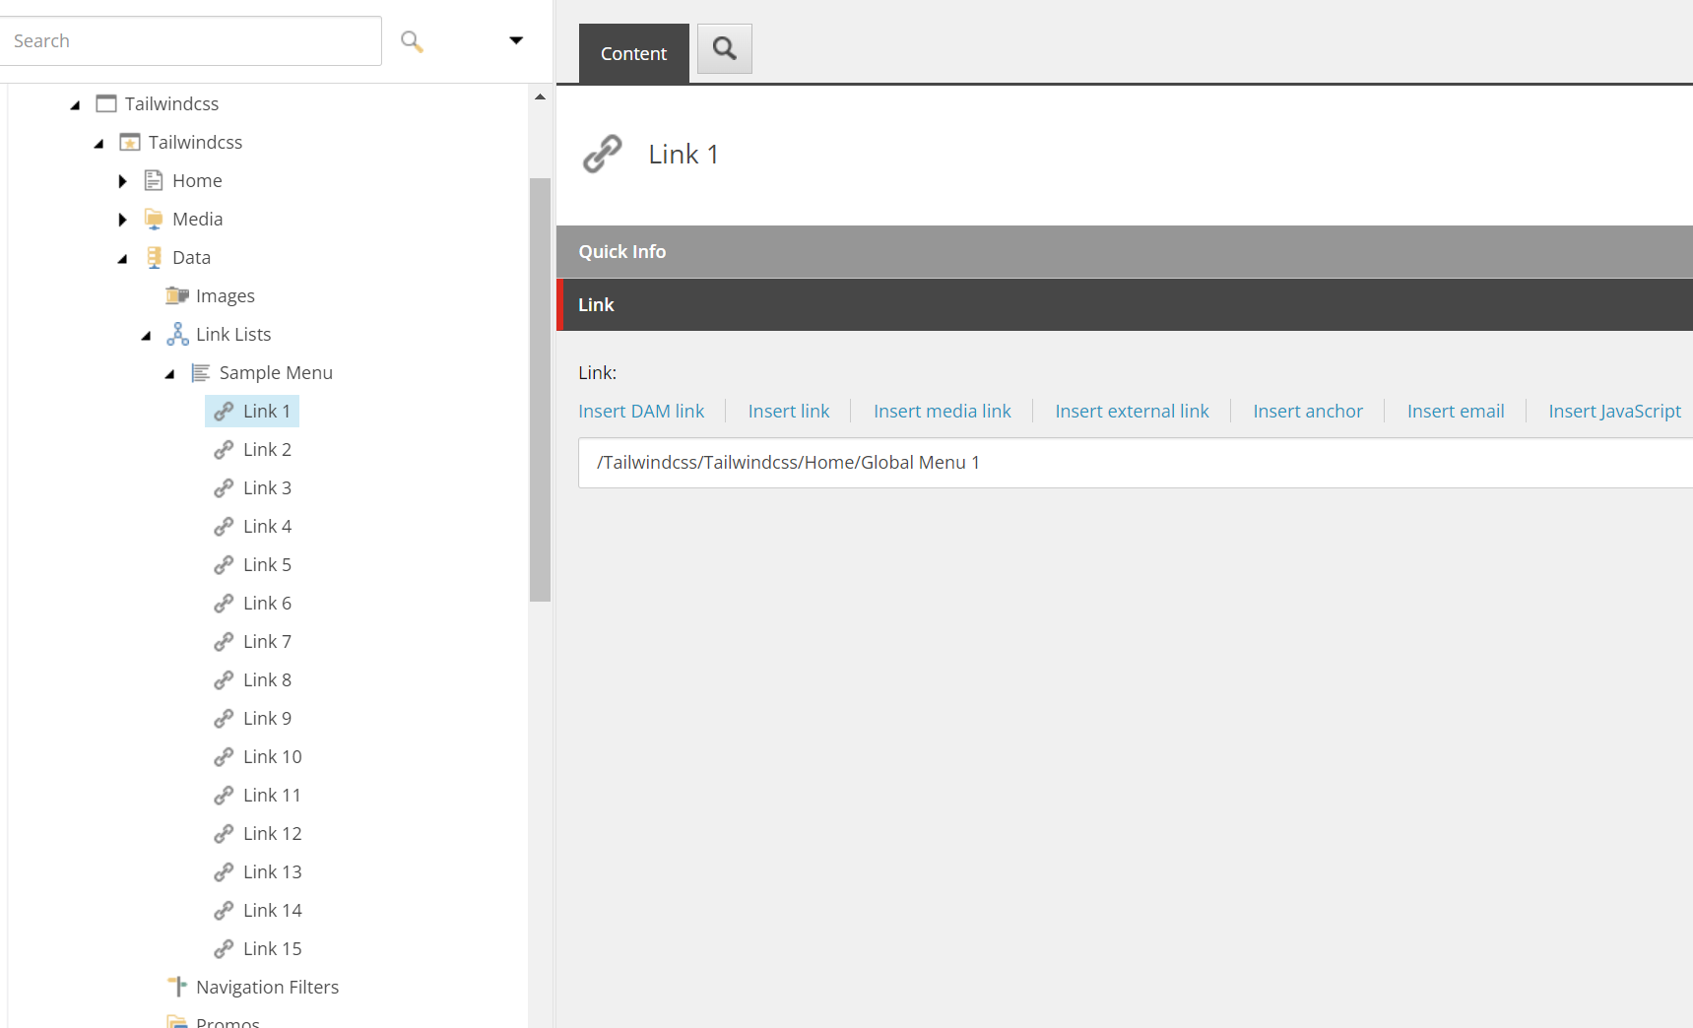Click the Navigation Filters signpost icon
Screen dimensions: 1693x1028
click(x=177, y=986)
